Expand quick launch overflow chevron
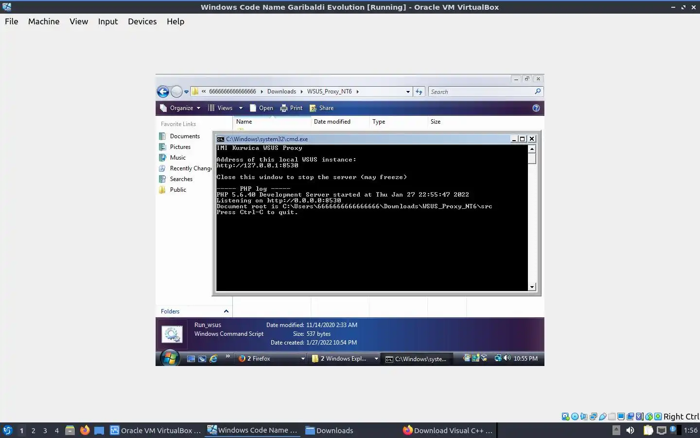Viewport: 700px width, 438px height. point(227,357)
